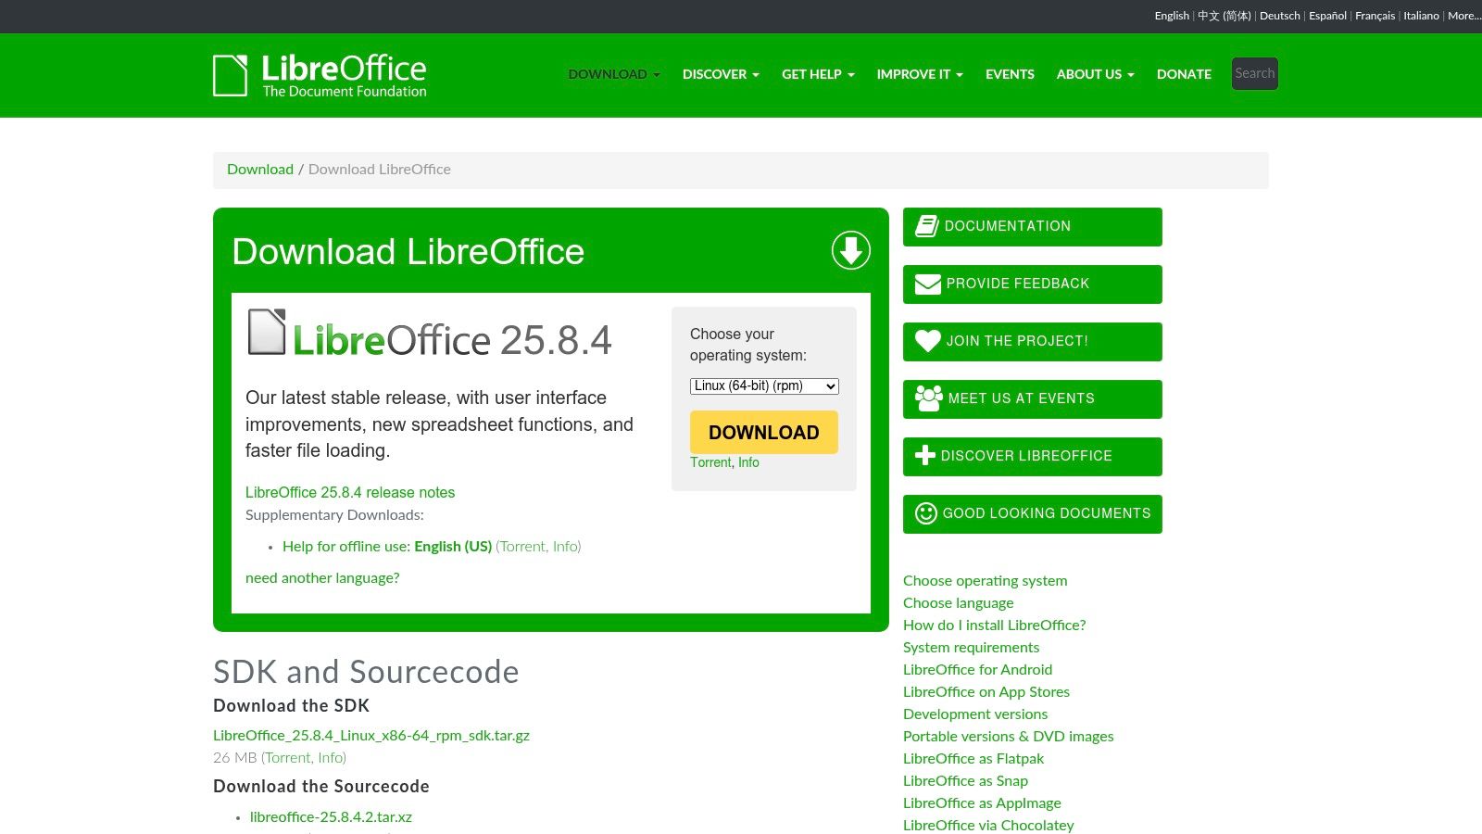The image size is (1482, 834).
Task: Click the LibreOffice logo in the header
Action: (x=320, y=75)
